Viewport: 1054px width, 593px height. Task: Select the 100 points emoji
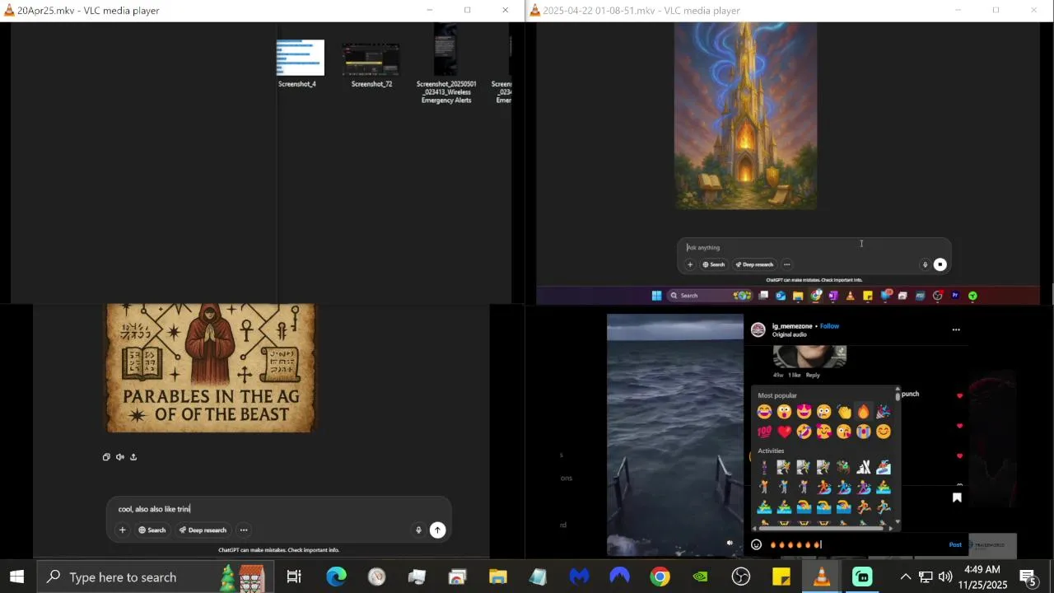pyautogui.click(x=764, y=432)
